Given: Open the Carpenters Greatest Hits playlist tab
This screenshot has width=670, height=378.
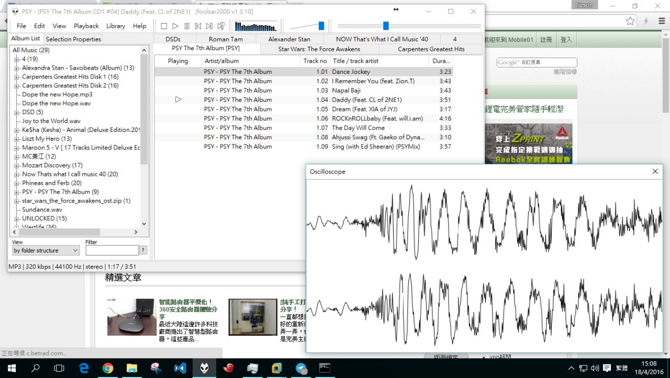Looking at the screenshot, I should click(x=431, y=49).
